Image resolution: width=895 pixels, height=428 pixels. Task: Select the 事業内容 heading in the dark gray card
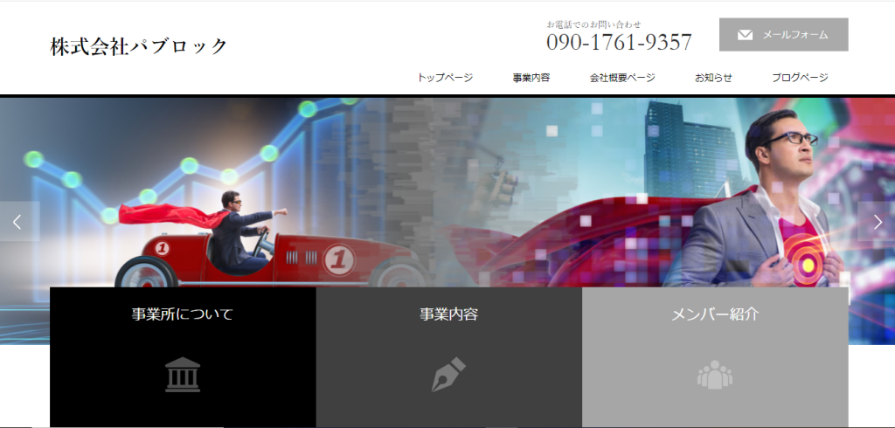[x=448, y=314]
